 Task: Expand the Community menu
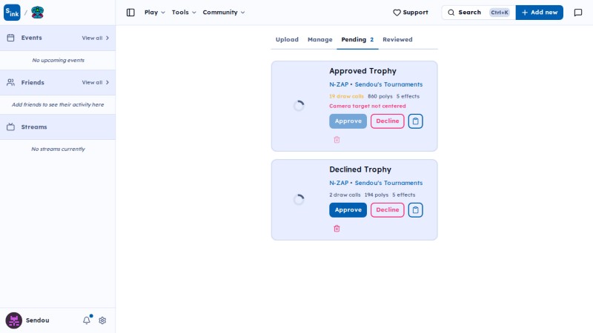[x=224, y=13]
